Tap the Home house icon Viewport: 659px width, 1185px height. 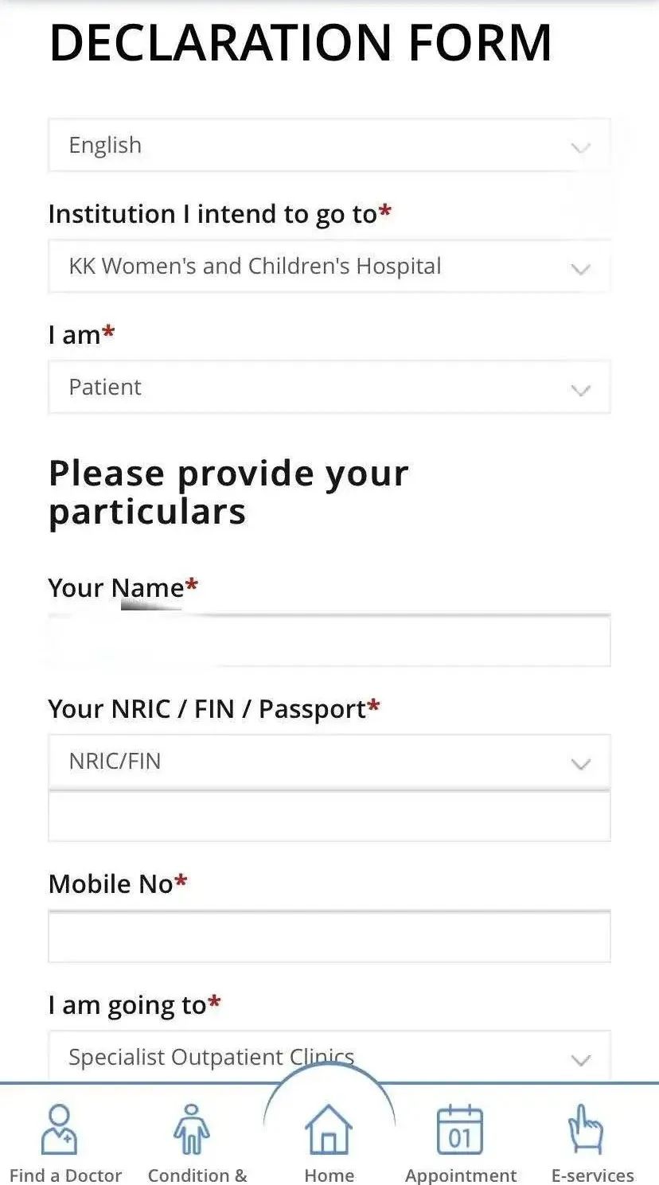click(329, 1128)
